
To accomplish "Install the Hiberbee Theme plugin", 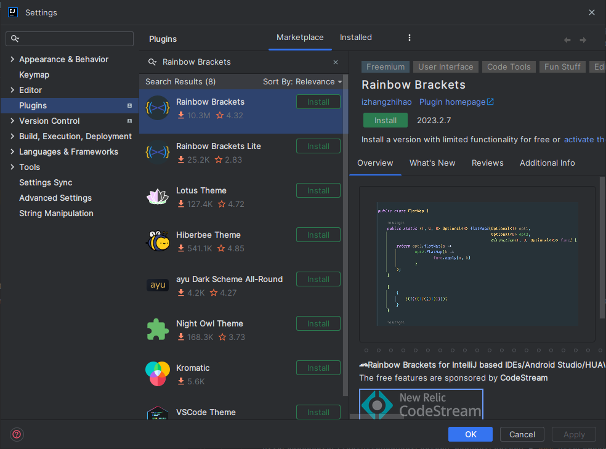I will tap(318, 235).
